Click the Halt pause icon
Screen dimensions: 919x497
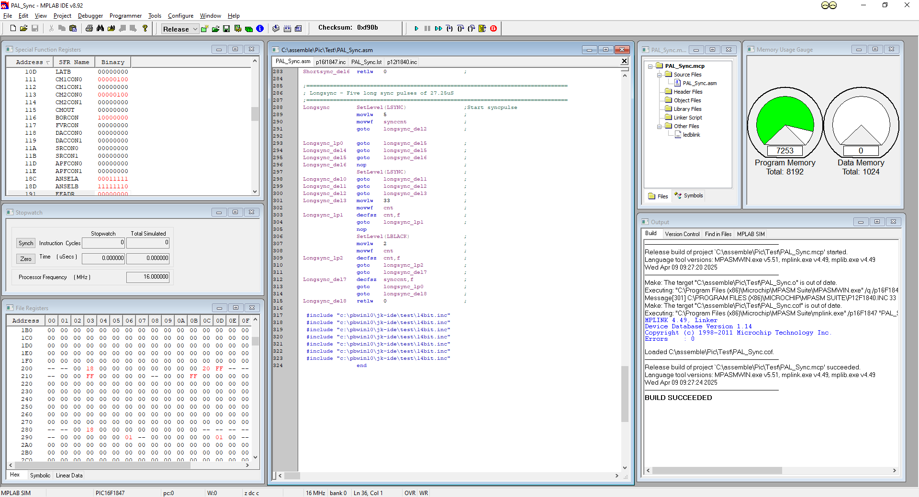(x=427, y=29)
